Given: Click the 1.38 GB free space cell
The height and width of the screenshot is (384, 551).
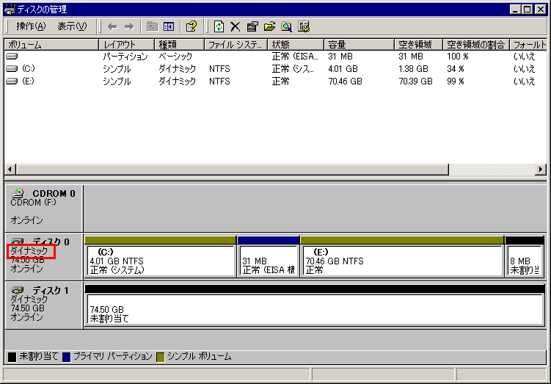Looking at the screenshot, I should point(414,68).
